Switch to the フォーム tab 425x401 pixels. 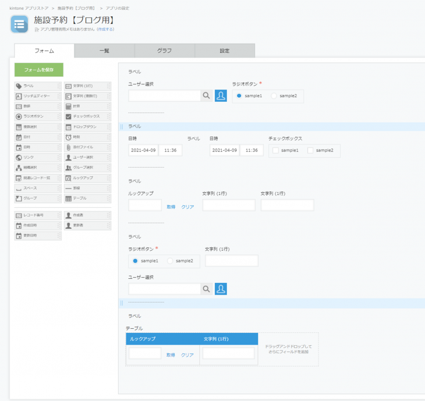tap(44, 51)
